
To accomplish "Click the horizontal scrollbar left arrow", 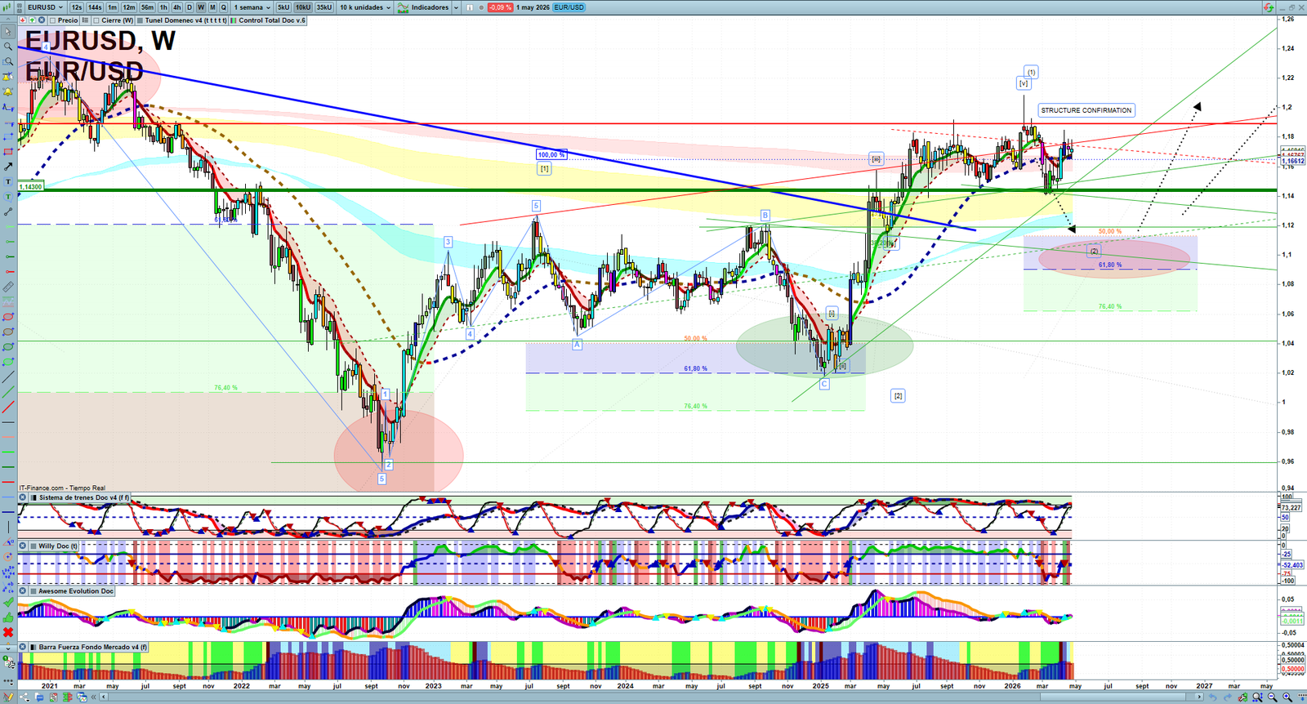I will point(104,697).
